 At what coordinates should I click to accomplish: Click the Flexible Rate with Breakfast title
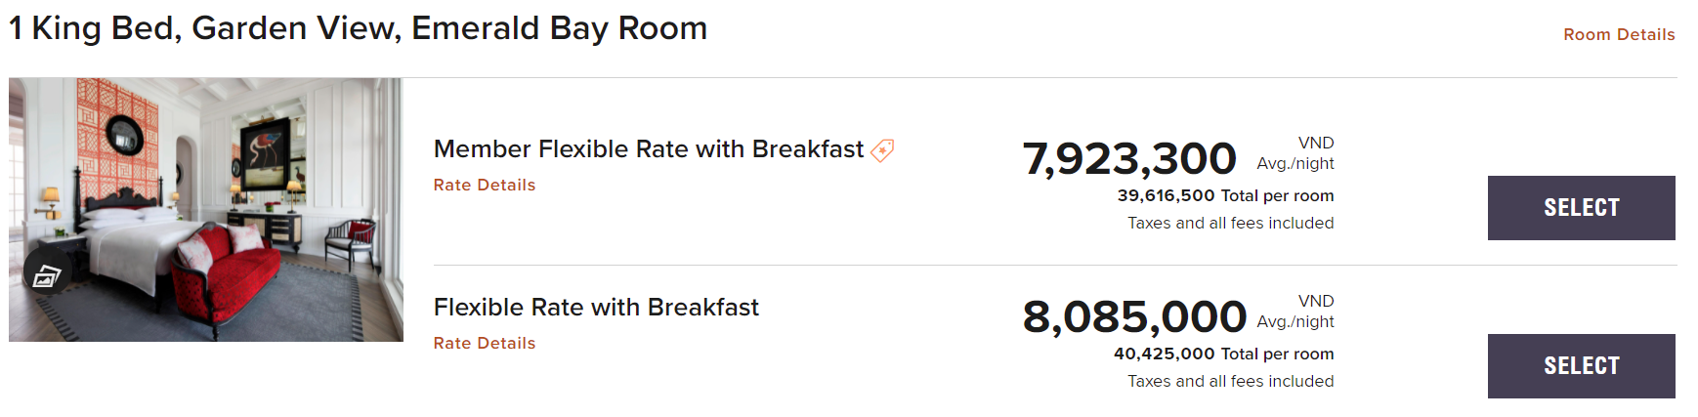[596, 308]
